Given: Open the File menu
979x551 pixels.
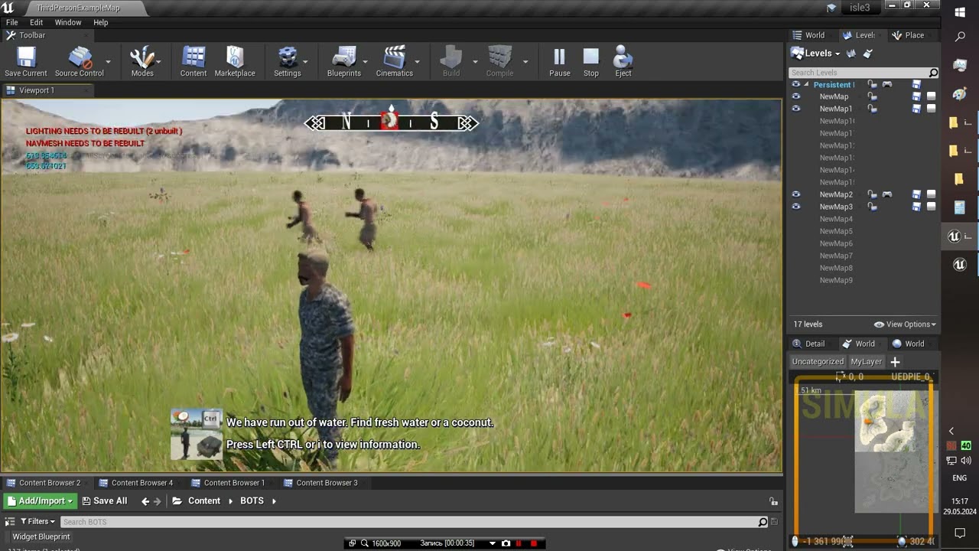Looking at the screenshot, I should click(12, 22).
